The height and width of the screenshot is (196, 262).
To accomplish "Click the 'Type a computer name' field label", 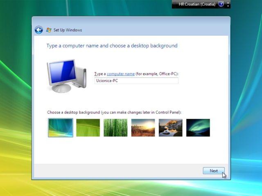I will (136, 74).
